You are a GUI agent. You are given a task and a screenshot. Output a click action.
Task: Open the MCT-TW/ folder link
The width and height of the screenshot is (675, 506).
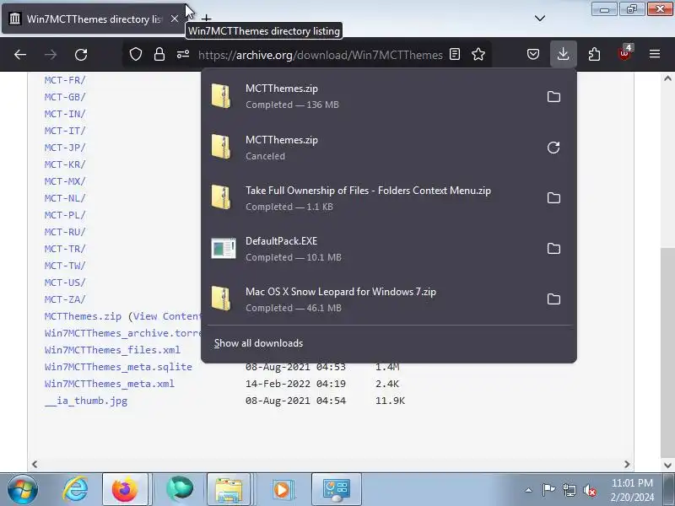65,266
